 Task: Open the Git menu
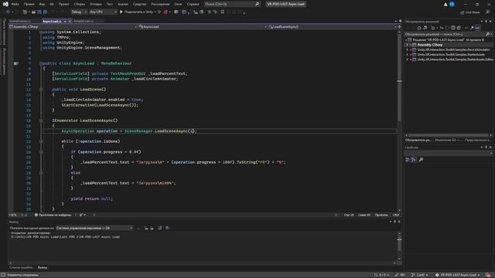tap(52, 4)
